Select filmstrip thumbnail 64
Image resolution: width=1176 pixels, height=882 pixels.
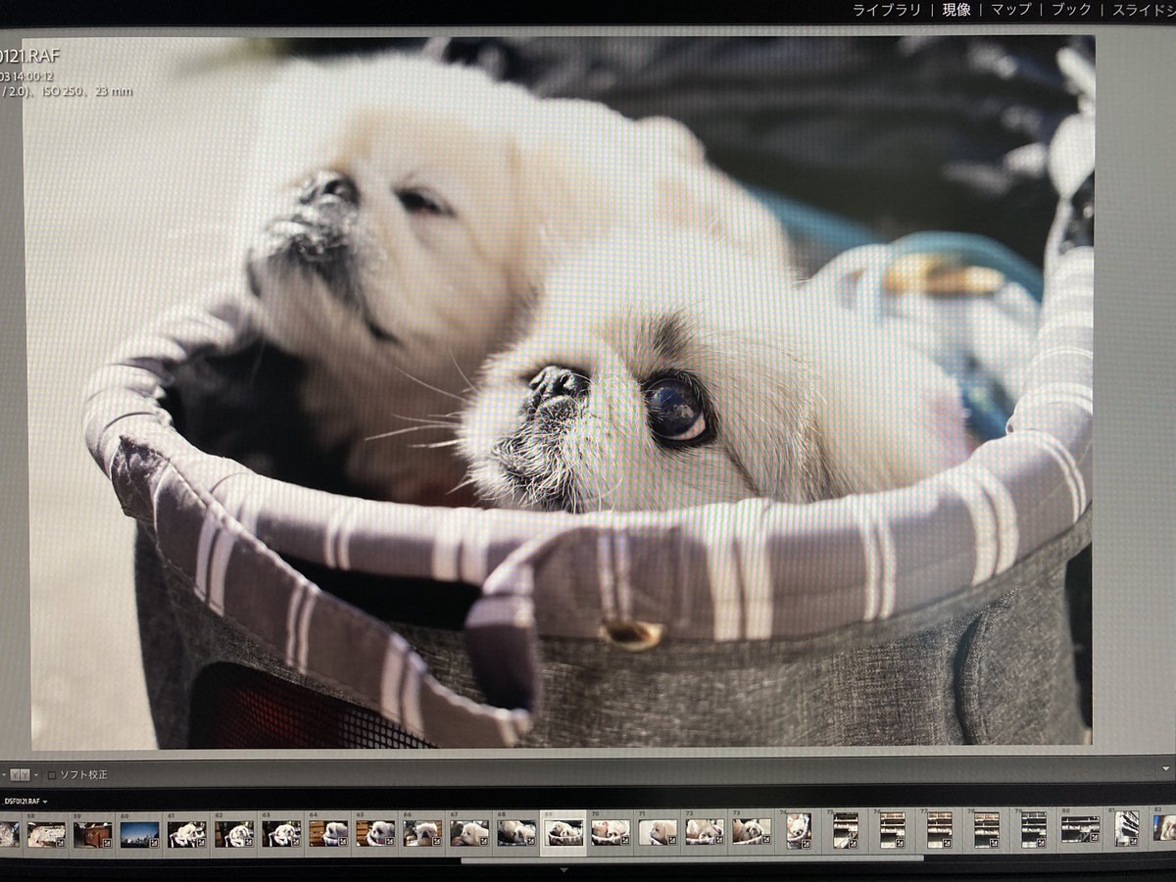(x=328, y=834)
